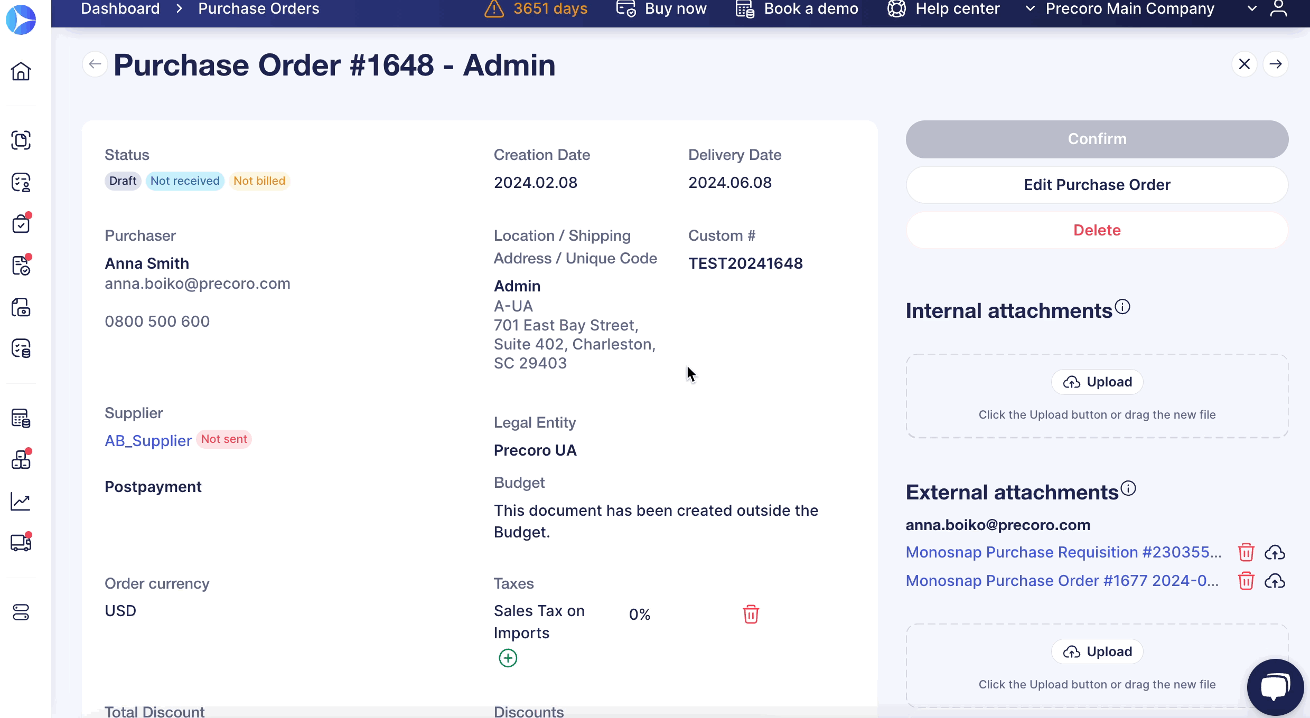Click the USD order currency value
This screenshot has width=1310, height=718.
(x=120, y=611)
